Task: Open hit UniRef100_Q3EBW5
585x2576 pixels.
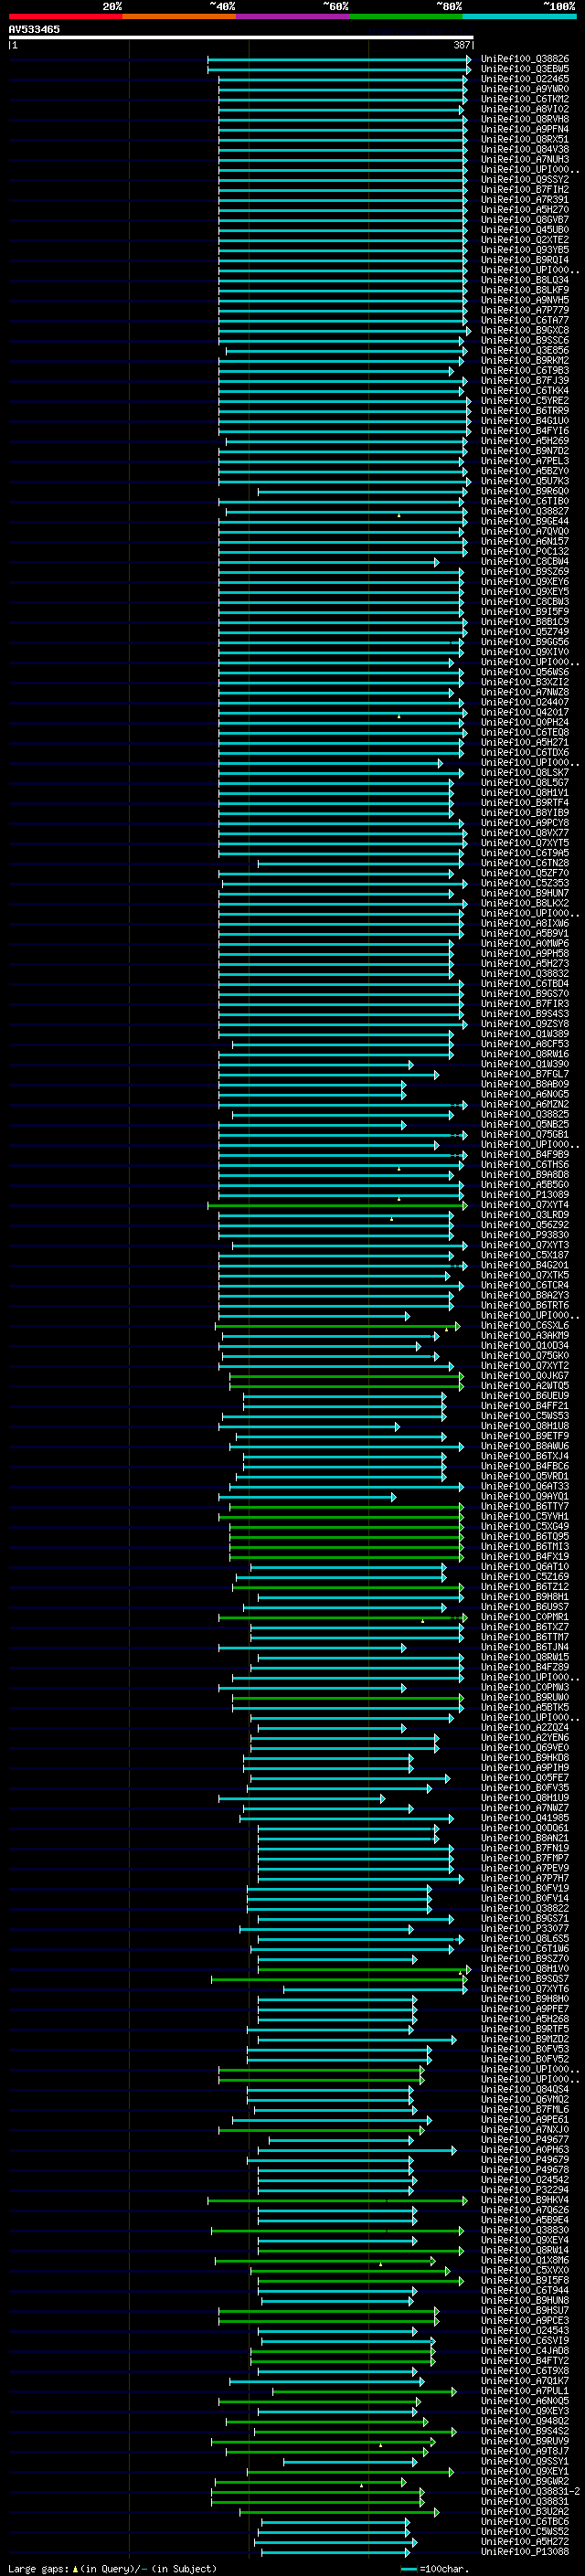Action: pyautogui.click(x=524, y=69)
